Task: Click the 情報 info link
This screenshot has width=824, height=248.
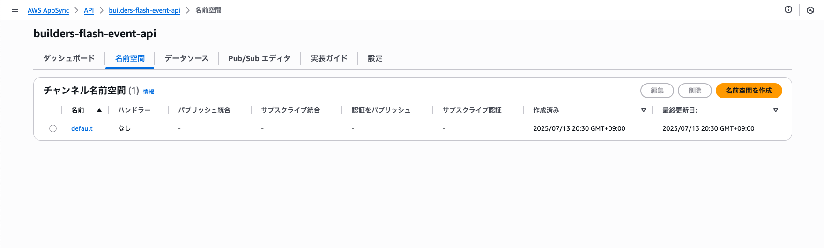Action: click(x=148, y=92)
